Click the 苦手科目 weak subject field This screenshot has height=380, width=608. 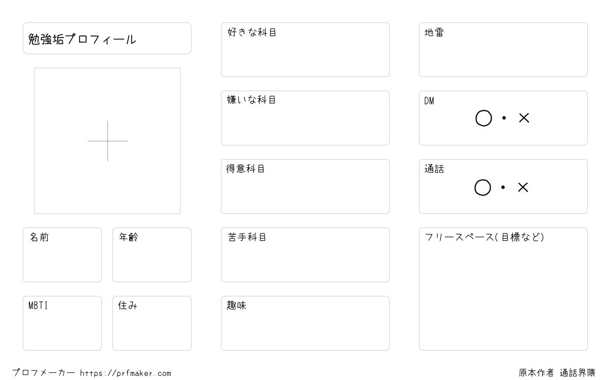305,255
